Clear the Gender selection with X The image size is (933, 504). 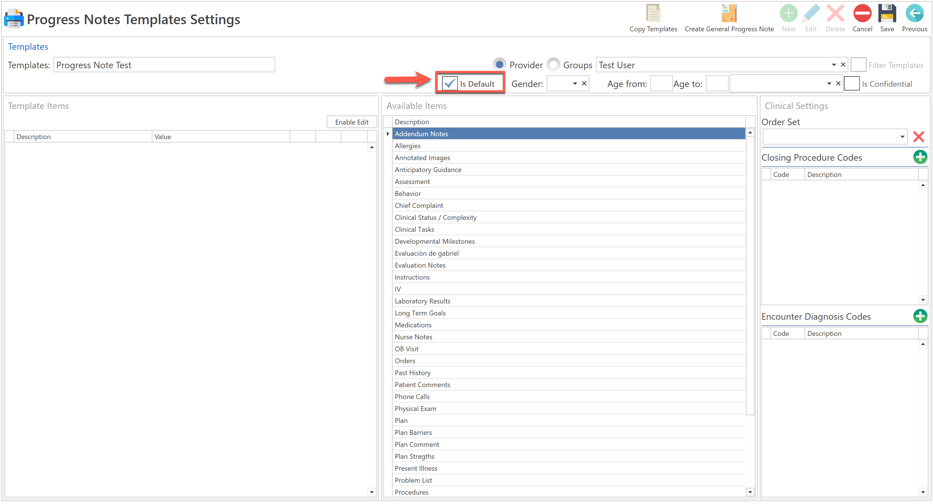click(584, 84)
